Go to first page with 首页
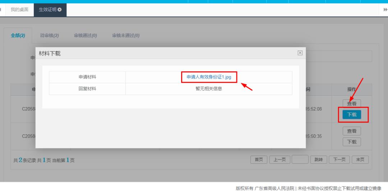 pos(259,160)
